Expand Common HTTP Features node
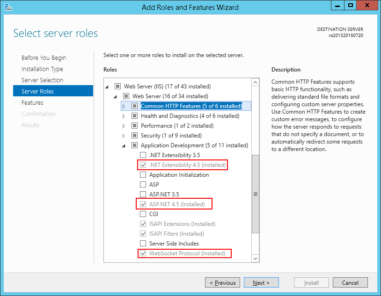Image resolution: width=381 pixels, height=296 pixels. pyautogui.click(x=124, y=106)
